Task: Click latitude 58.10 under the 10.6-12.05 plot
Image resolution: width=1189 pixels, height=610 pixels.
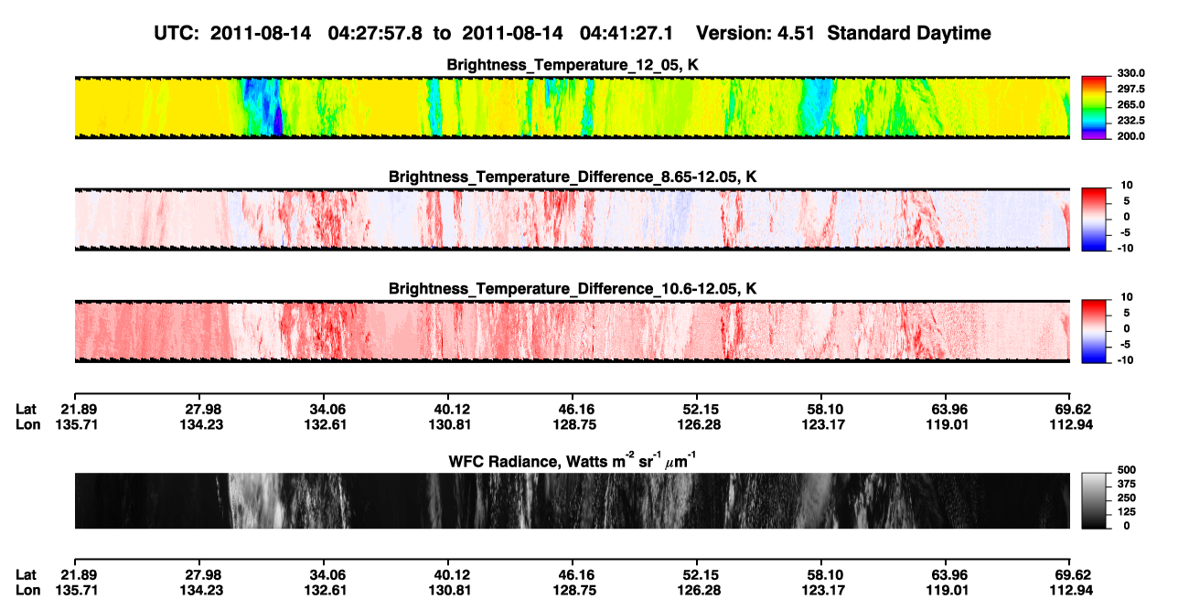Action: point(820,409)
